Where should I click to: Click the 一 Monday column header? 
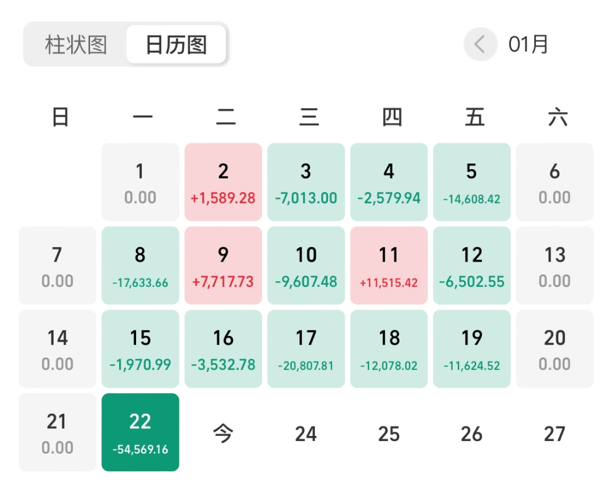142,117
